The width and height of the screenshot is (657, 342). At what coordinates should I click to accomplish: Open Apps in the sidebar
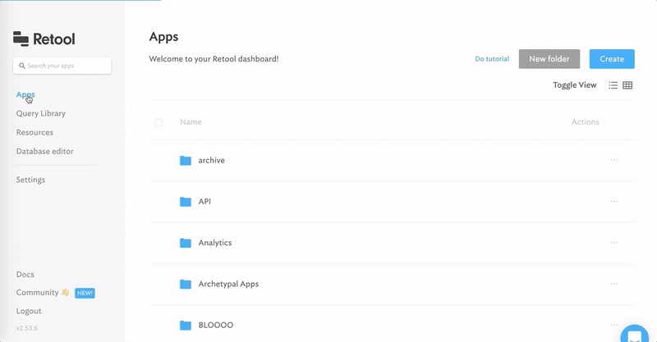25,94
